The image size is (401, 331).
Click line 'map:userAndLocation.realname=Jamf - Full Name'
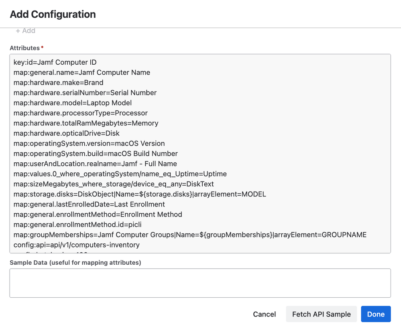point(95,163)
